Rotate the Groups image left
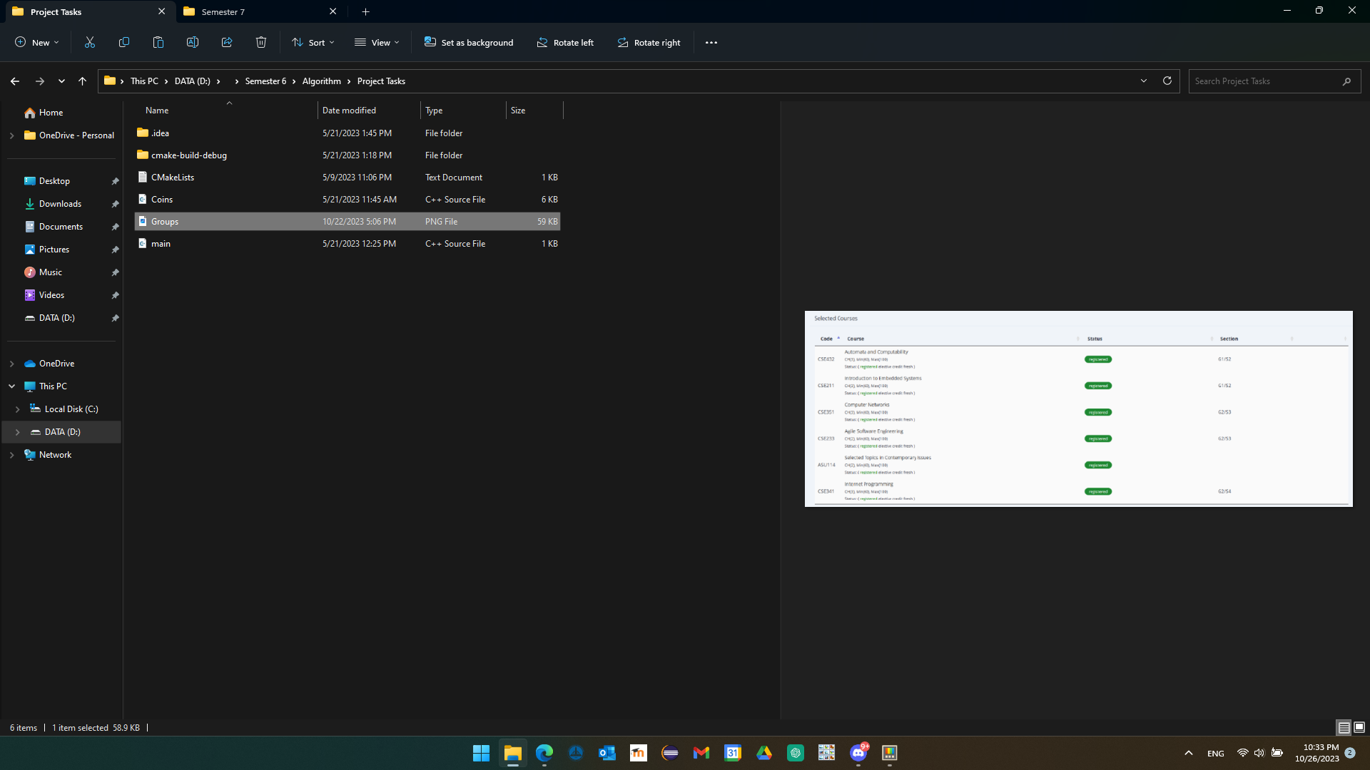 tap(565, 42)
